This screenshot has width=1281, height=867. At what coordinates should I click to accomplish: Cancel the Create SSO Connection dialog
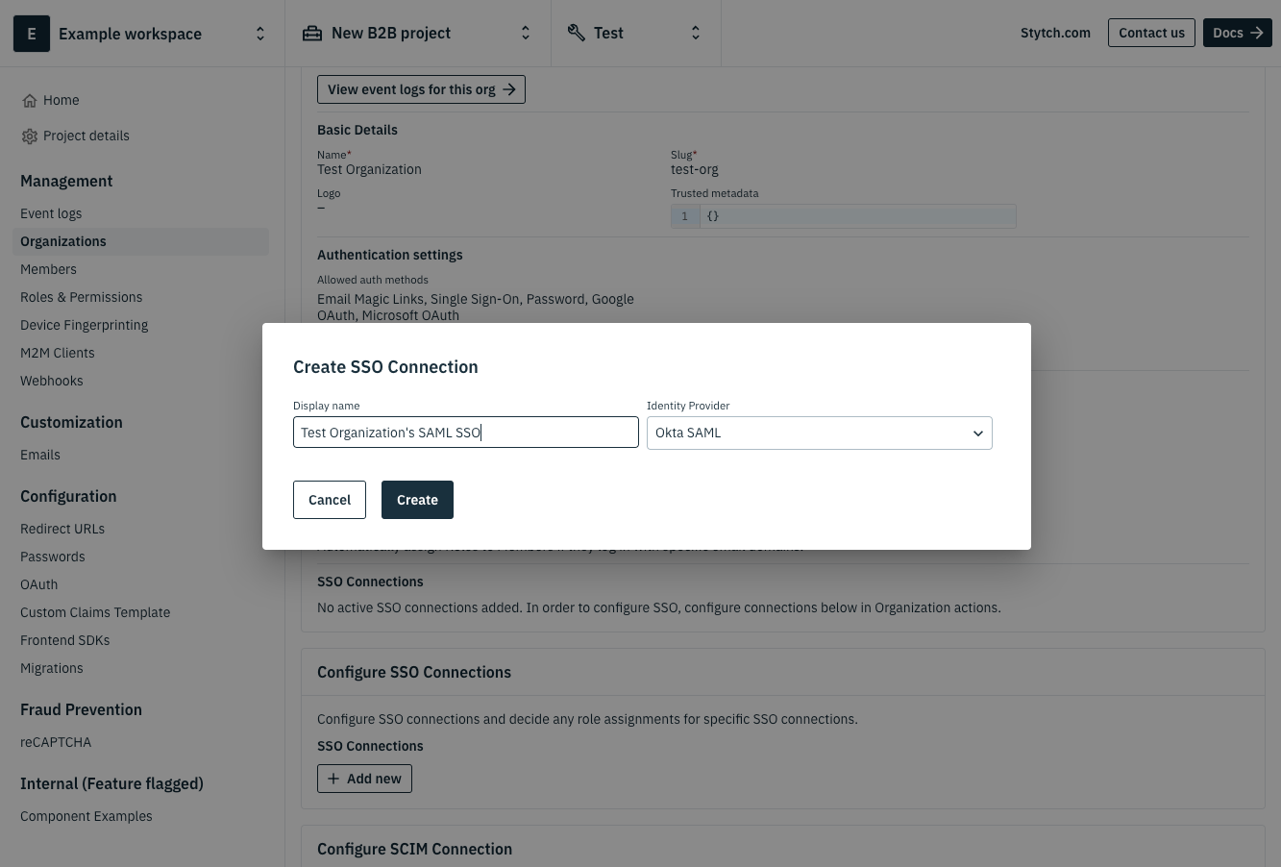pos(330,499)
